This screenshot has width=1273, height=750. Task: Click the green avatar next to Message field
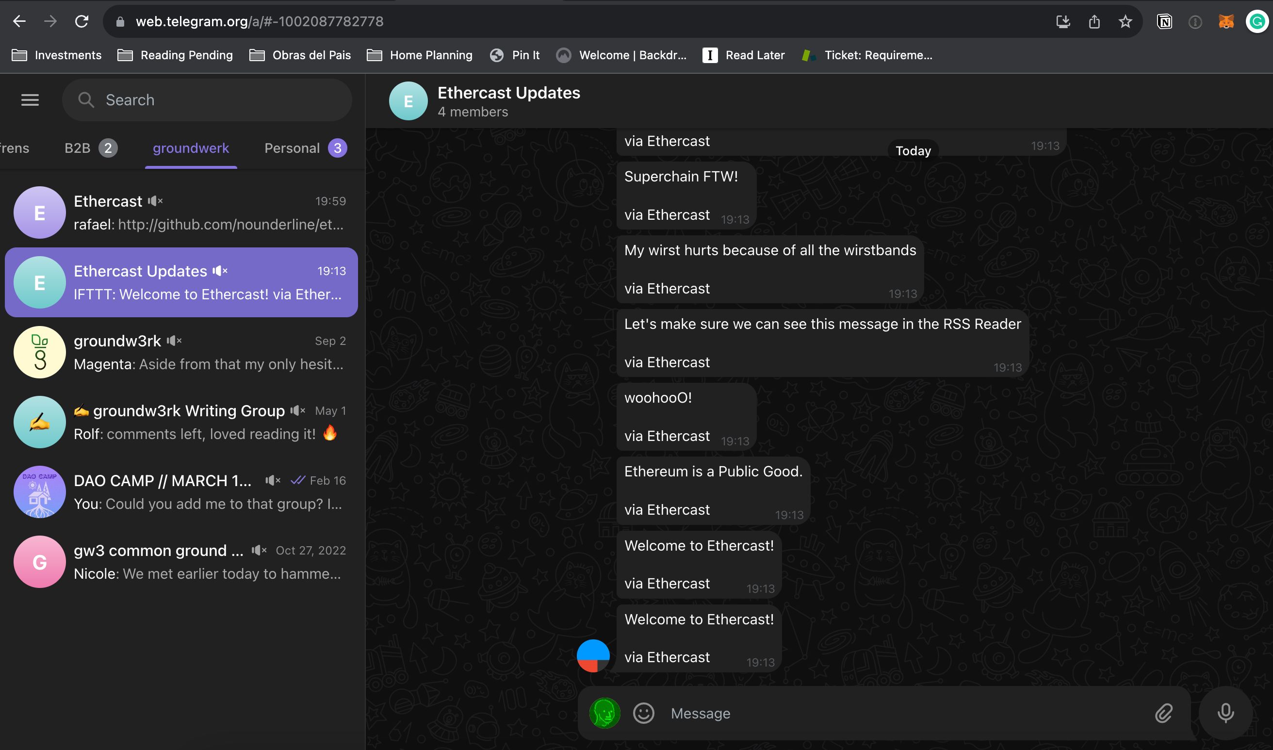coord(604,713)
